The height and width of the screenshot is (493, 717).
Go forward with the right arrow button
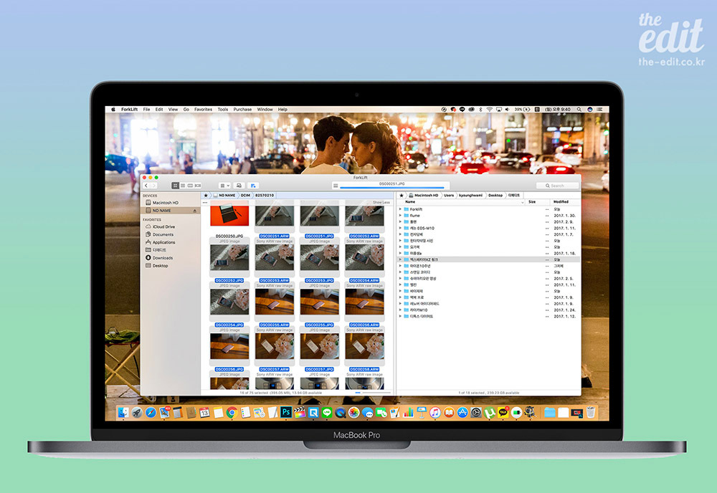pyautogui.click(x=153, y=186)
